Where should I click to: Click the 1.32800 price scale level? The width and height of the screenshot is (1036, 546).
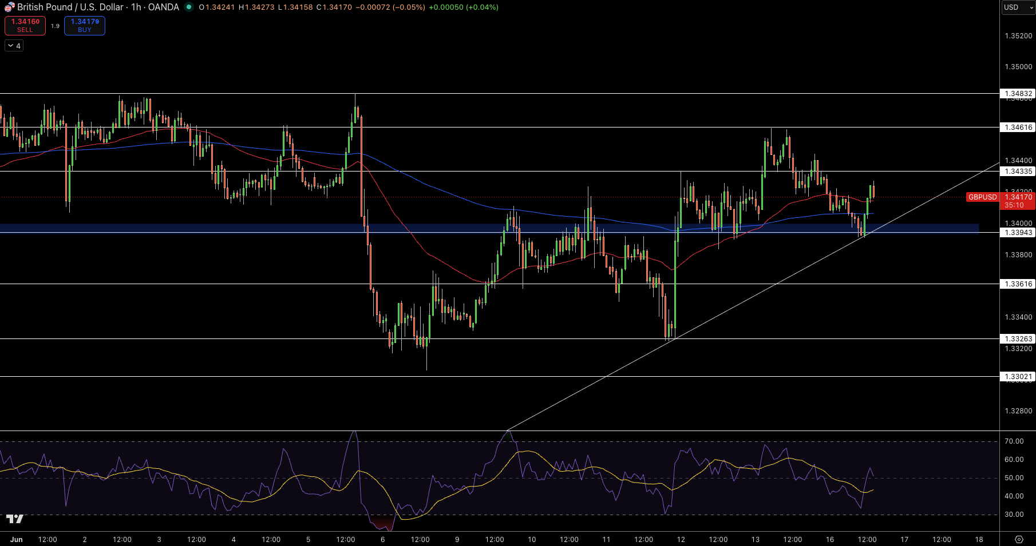(1018, 411)
